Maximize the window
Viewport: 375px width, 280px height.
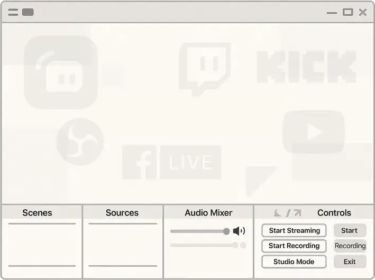[x=347, y=12]
